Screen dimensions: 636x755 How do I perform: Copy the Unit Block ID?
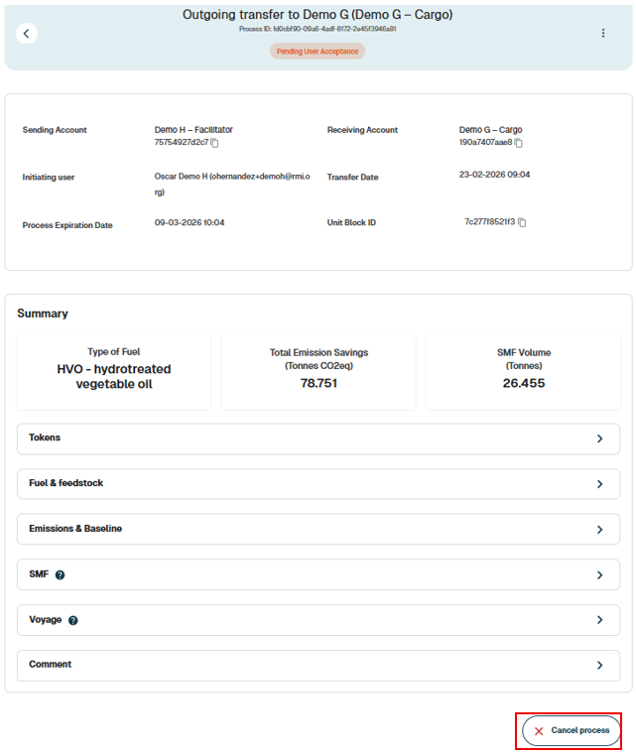(x=522, y=222)
